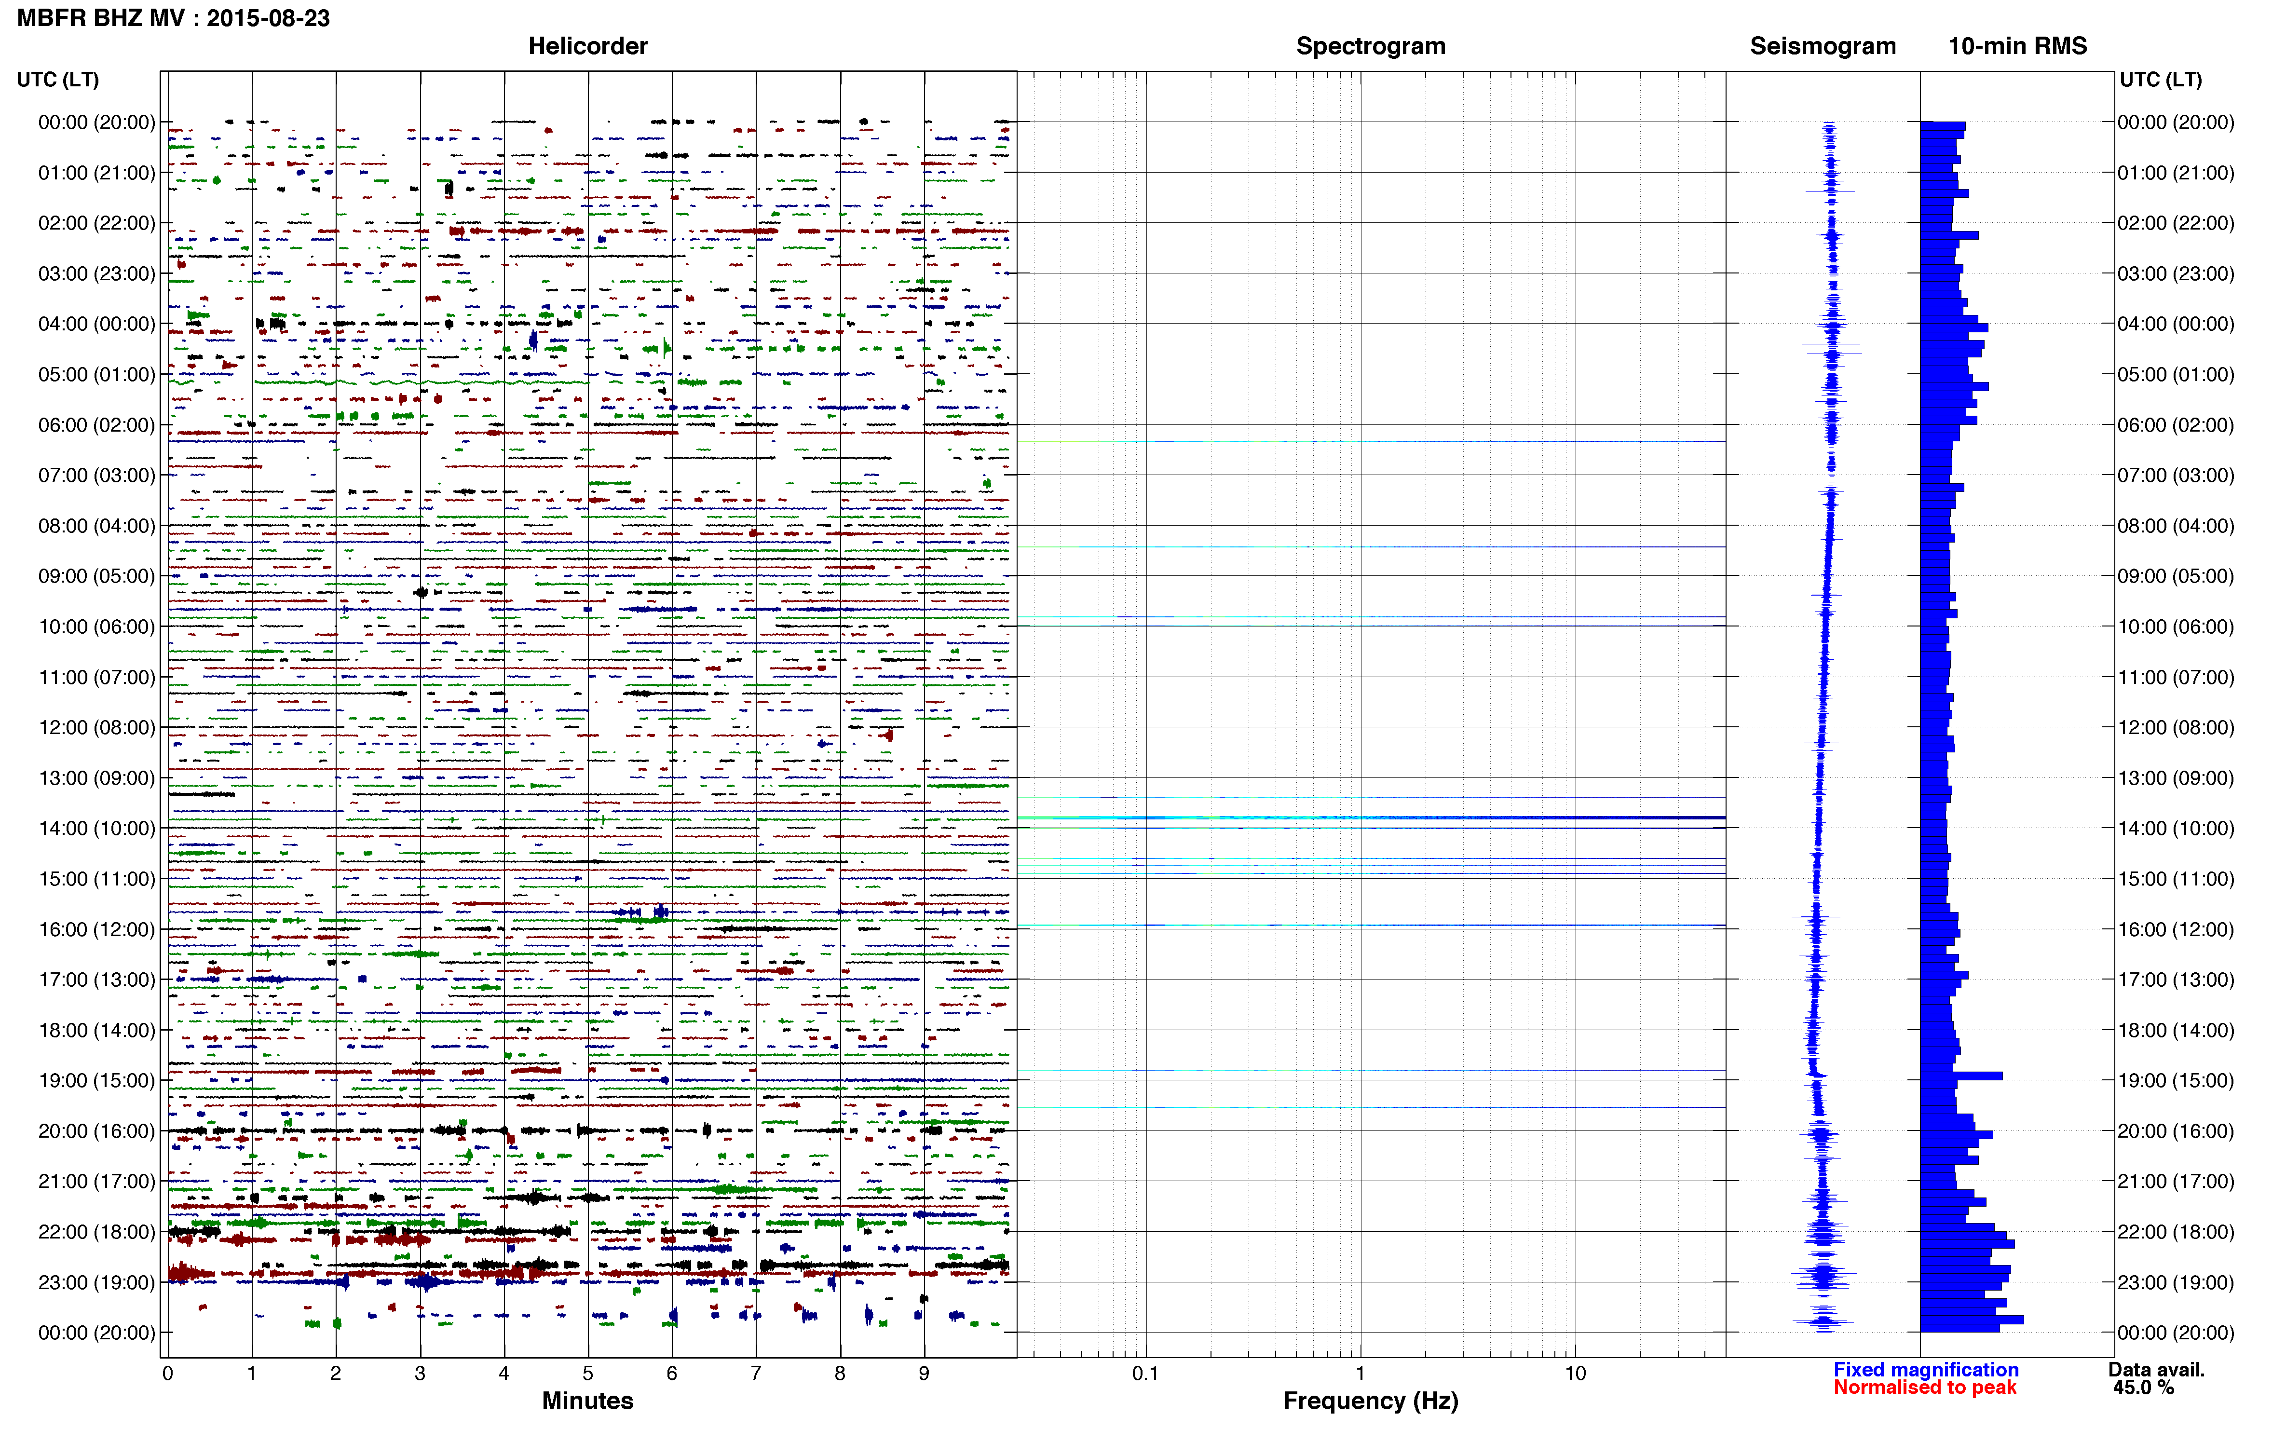Click left time label 01:00 (21:00)

click(96, 173)
